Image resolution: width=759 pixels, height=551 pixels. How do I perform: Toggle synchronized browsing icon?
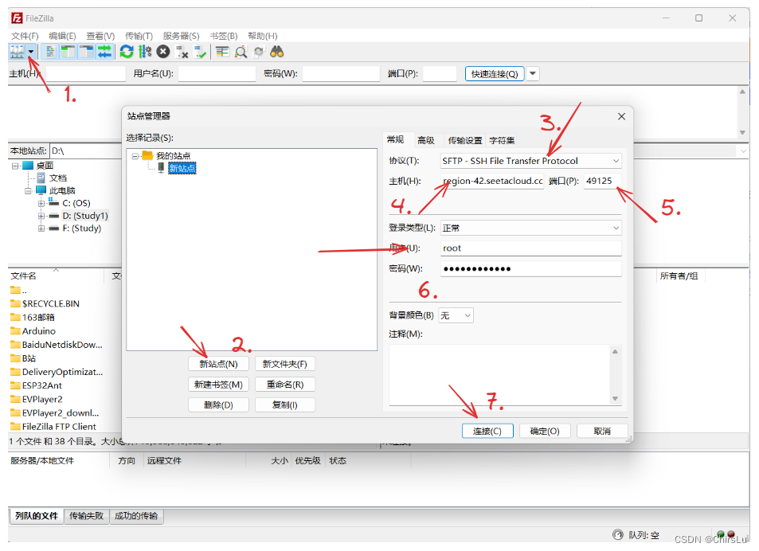click(x=259, y=52)
